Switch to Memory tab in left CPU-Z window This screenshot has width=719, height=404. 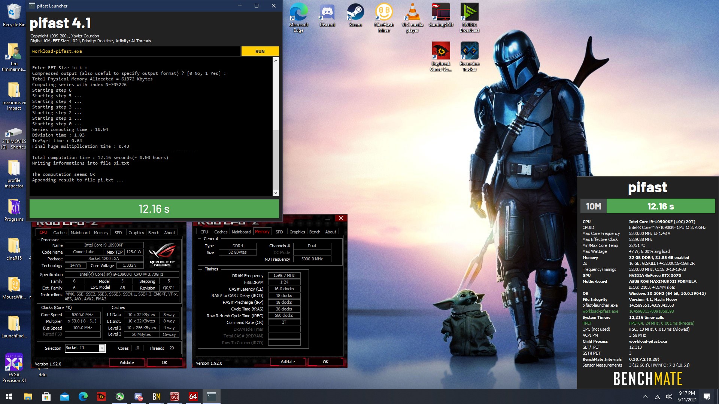[101, 232]
